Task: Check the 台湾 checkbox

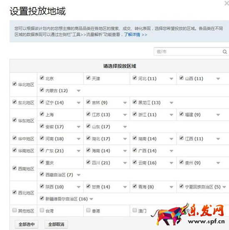Action: tap(42, 210)
